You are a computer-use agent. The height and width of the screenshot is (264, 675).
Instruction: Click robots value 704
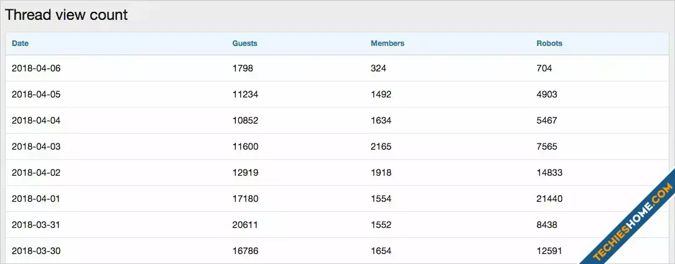click(x=544, y=68)
